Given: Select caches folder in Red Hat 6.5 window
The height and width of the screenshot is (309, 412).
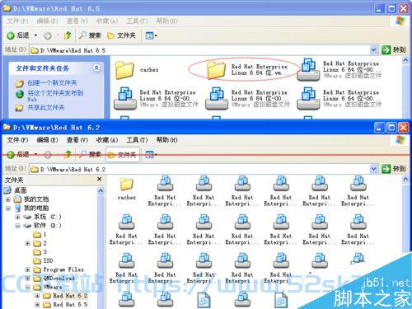Looking at the screenshot, I should pos(137,70).
